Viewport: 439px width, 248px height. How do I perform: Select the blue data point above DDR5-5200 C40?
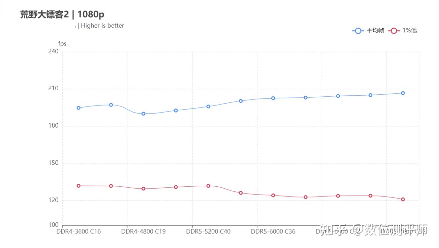[208, 107]
